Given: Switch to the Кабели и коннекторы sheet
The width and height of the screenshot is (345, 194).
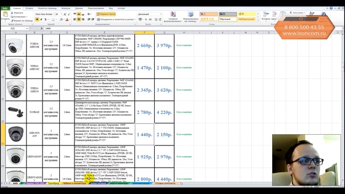Looking at the screenshot, I should [x=75, y=183].
